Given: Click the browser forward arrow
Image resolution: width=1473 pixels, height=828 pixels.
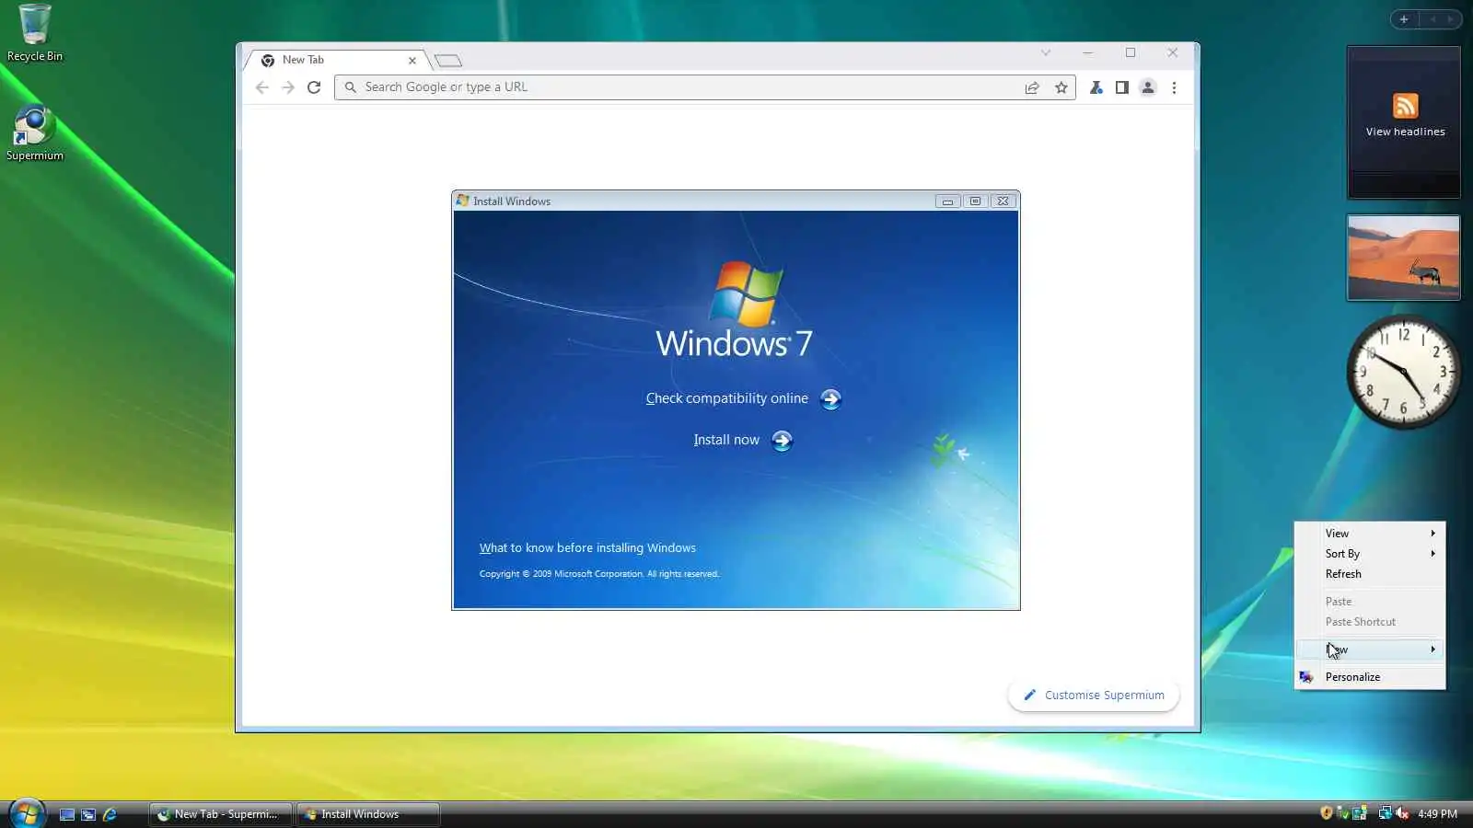Looking at the screenshot, I should coord(288,87).
